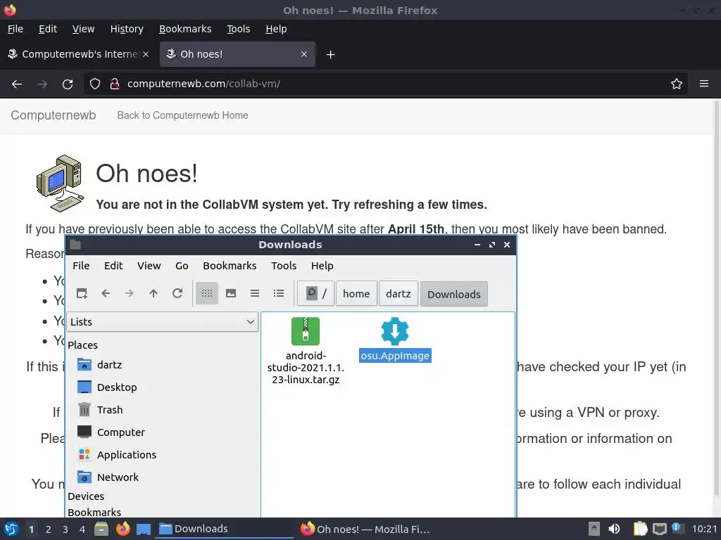
Task: Open Bookmarks menu in Downloads window
Action: [x=230, y=265]
